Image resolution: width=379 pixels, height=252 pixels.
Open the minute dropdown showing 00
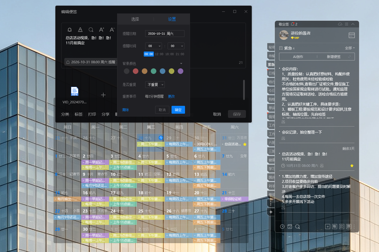click(x=176, y=46)
